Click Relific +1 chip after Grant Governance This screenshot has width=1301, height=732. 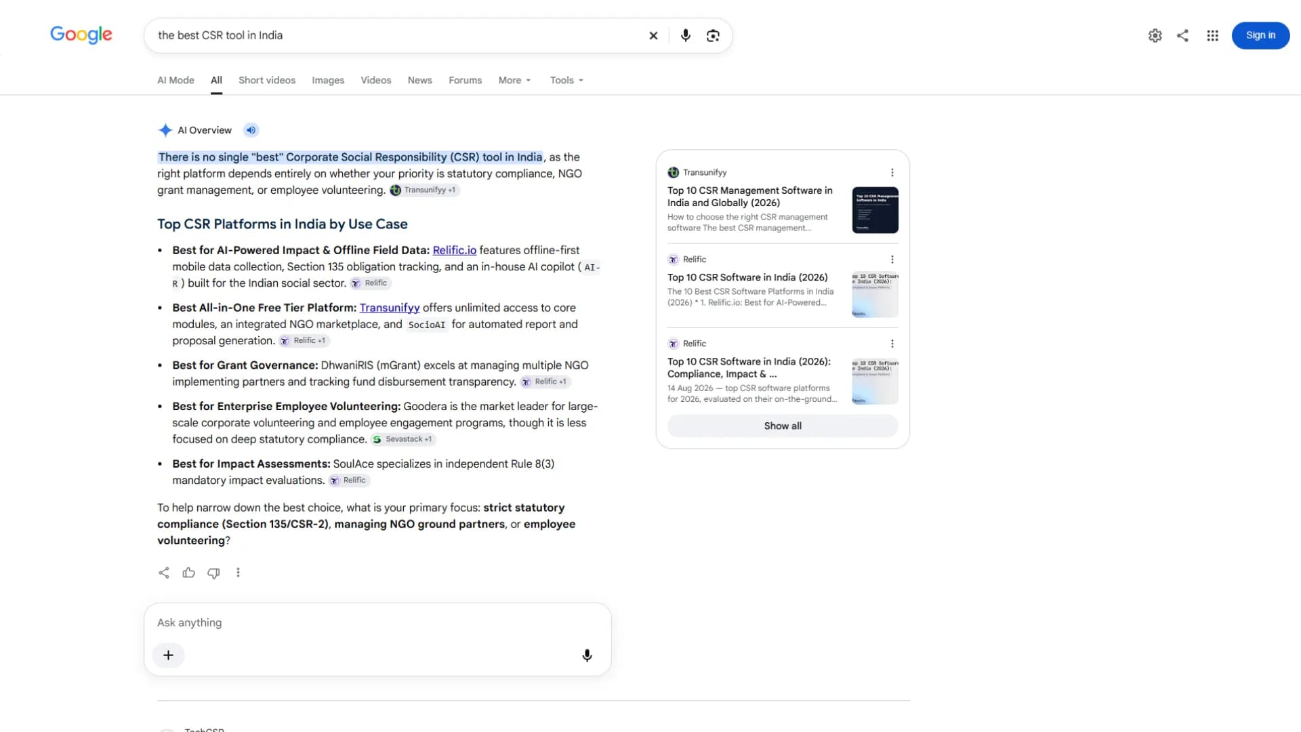point(545,382)
